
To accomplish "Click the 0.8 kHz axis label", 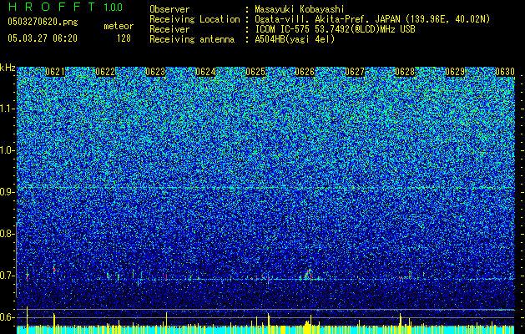I will tap(7, 234).
